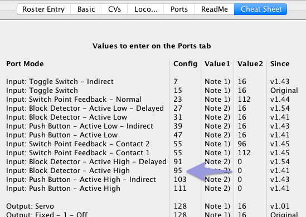Viewport: 306px width, 217px height.
Task: Click 'v1.54' in Active Low – Delayed row
Action: (x=280, y=108)
